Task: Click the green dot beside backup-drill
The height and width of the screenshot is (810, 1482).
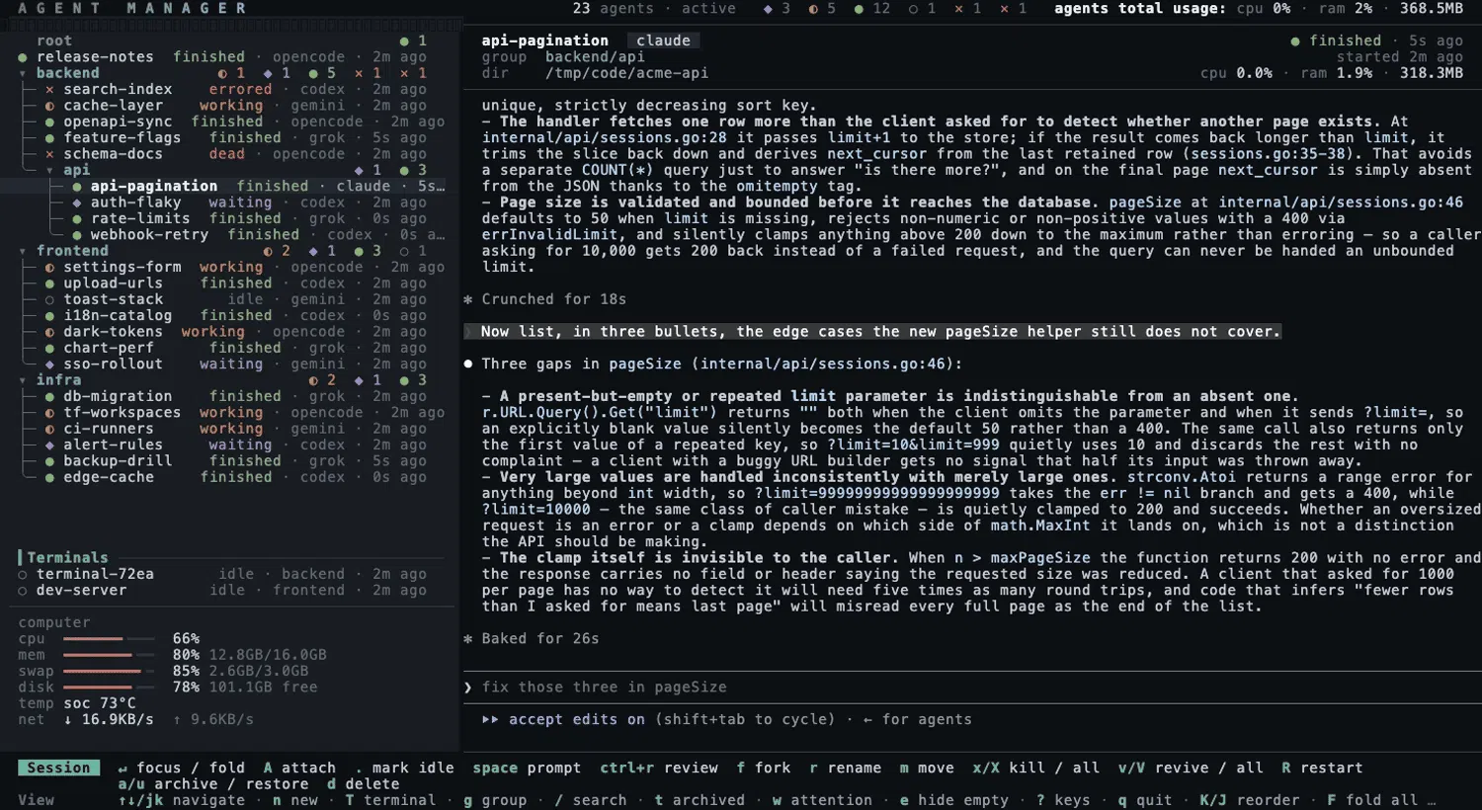Action: [49, 461]
